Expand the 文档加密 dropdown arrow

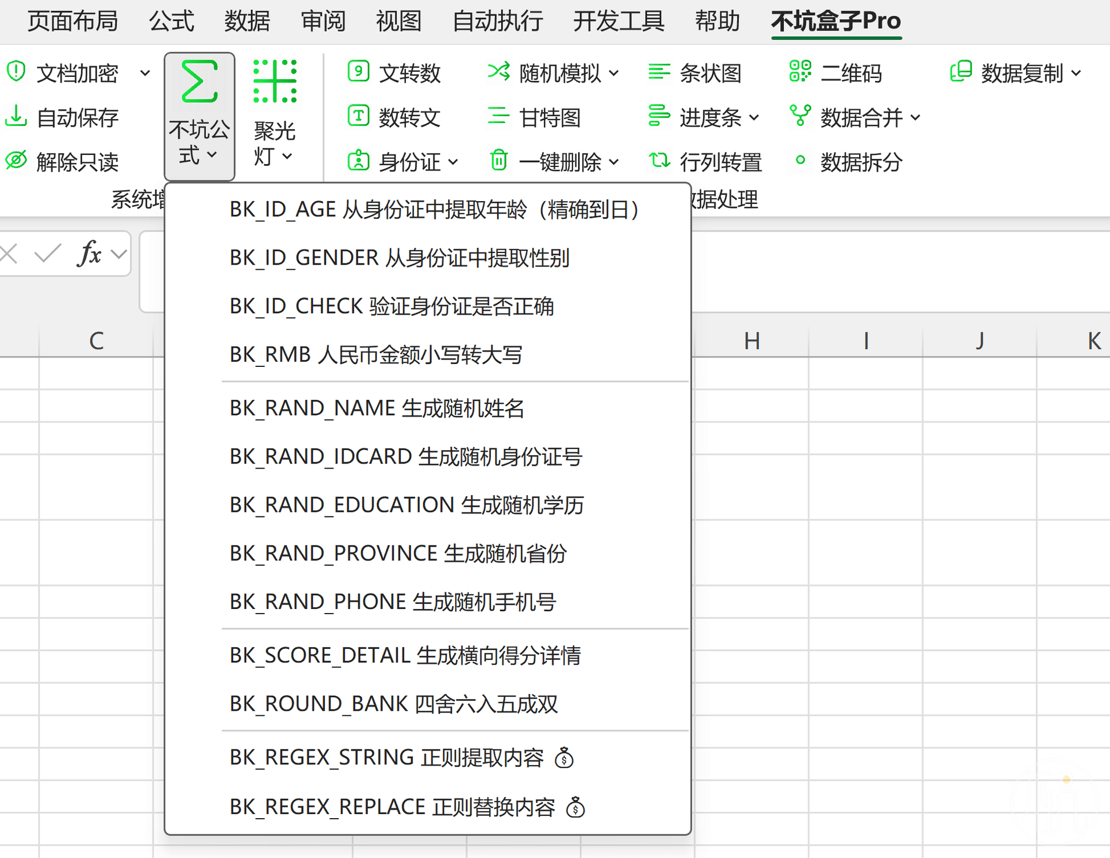click(x=146, y=73)
